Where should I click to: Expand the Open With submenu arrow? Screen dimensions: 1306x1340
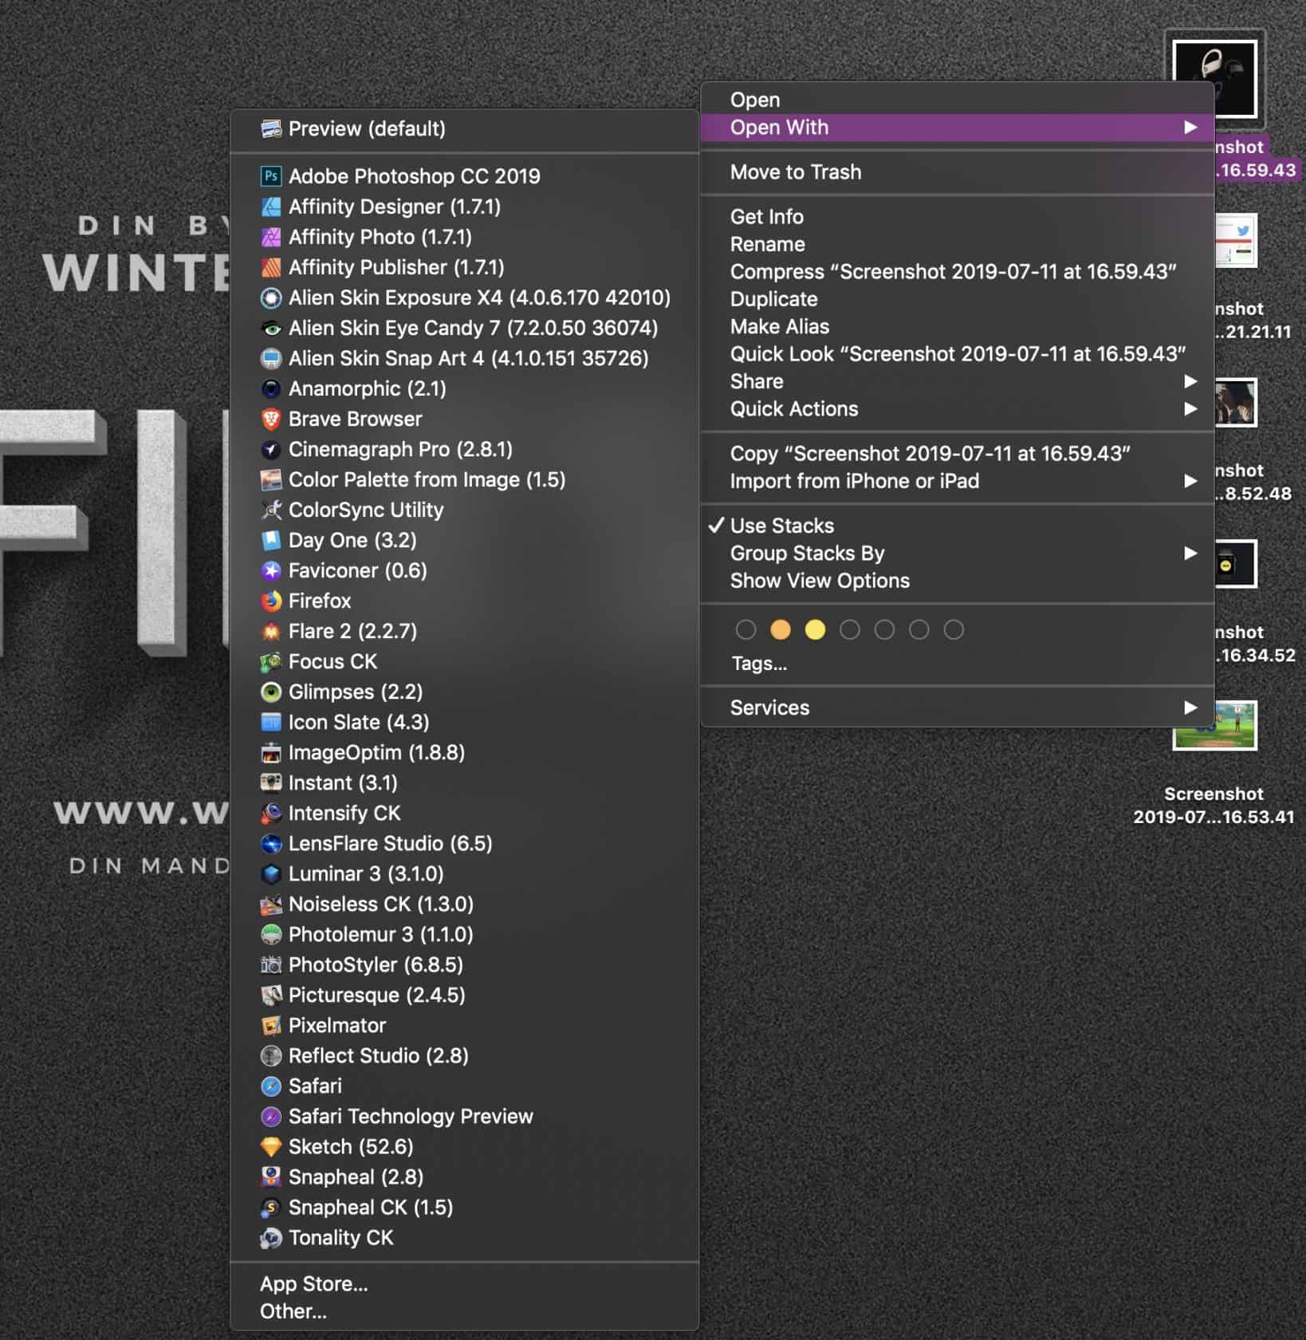[1190, 128]
